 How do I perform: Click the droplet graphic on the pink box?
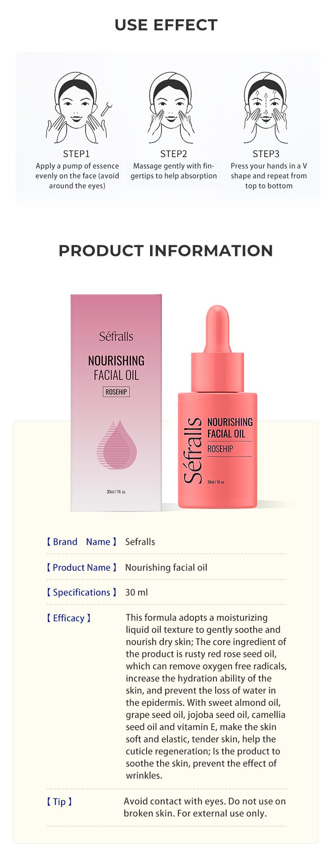click(x=116, y=445)
